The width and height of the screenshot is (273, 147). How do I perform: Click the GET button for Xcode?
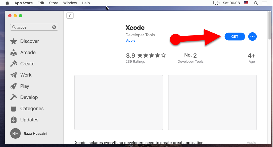coord(235,37)
